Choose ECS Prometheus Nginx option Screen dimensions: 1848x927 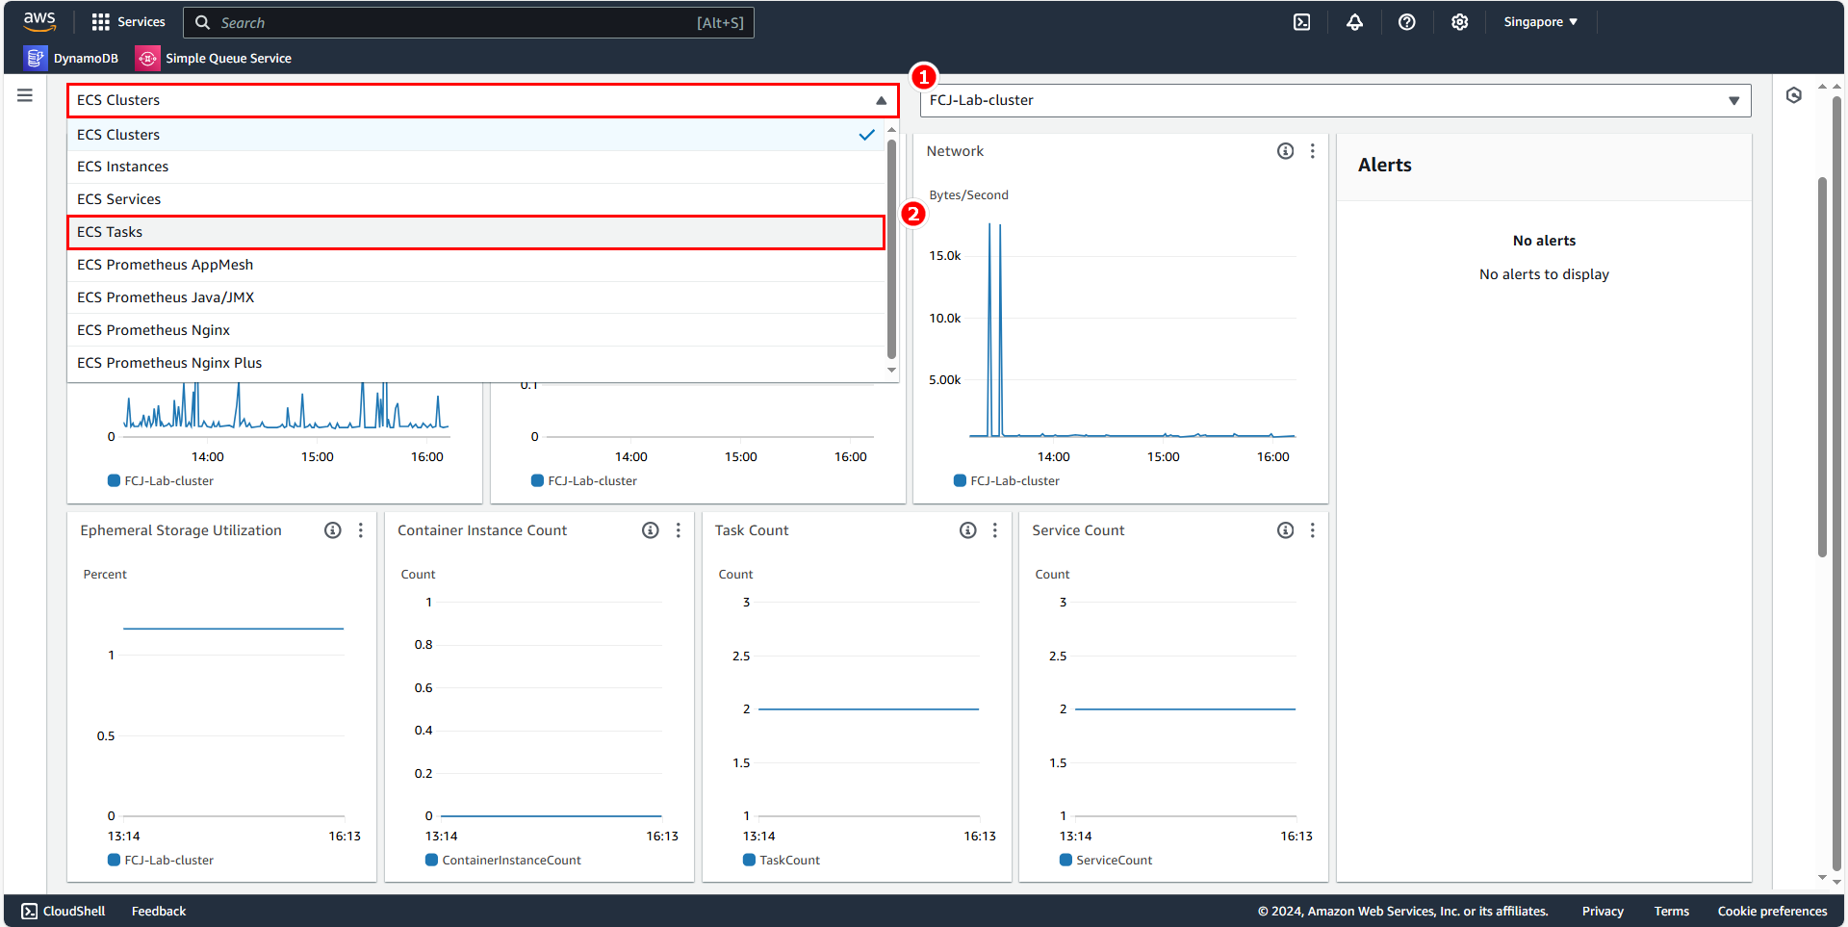tap(476, 330)
